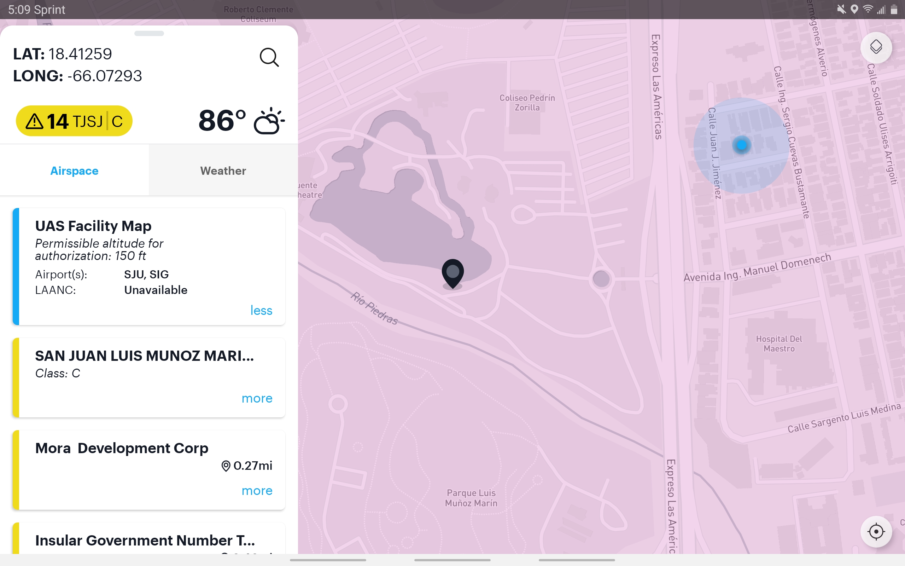Switch to the Weather tab
The height and width of the screenshot is (566, 905).
[x=223, y=171]
